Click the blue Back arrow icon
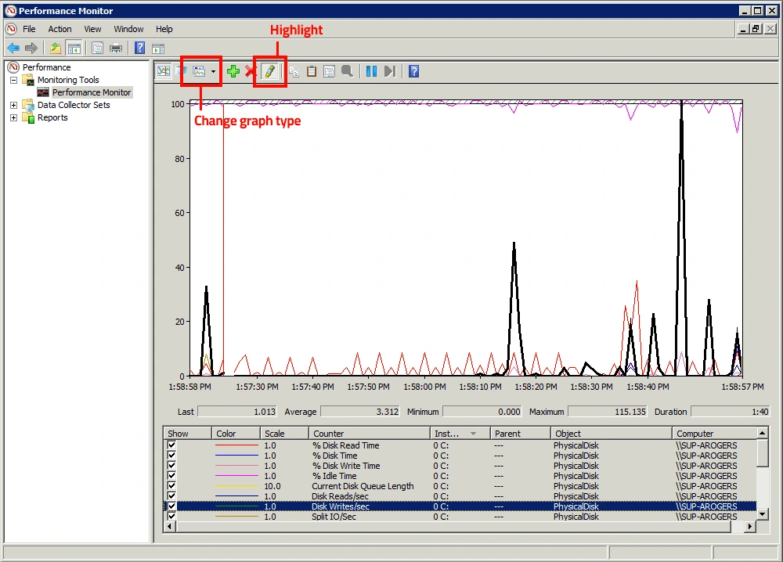This screenshot has height=562, width=783. 13,49
